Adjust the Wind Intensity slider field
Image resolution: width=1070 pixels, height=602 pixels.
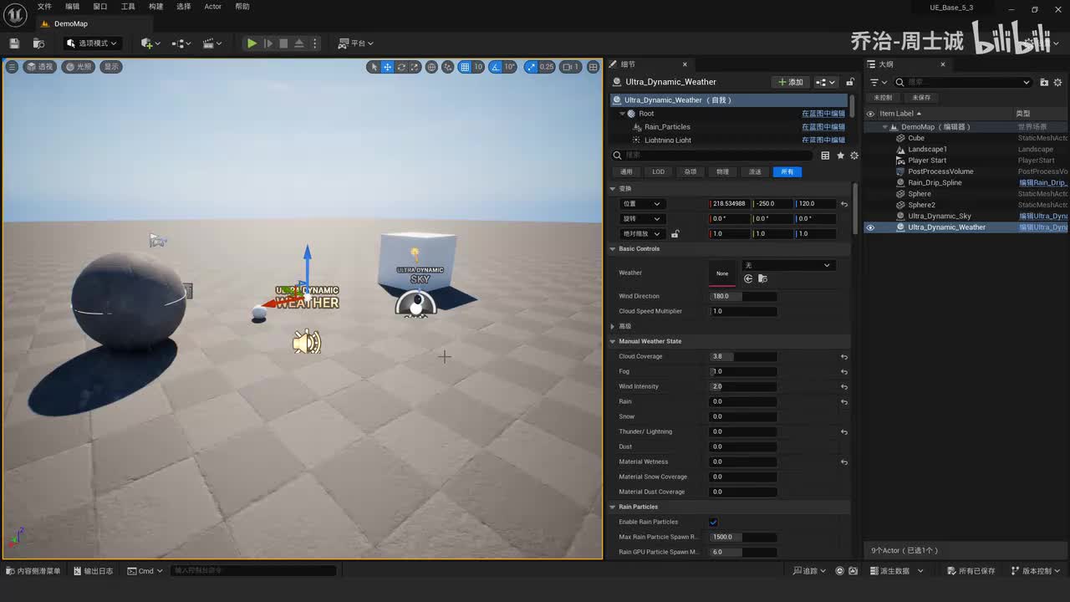743,387
